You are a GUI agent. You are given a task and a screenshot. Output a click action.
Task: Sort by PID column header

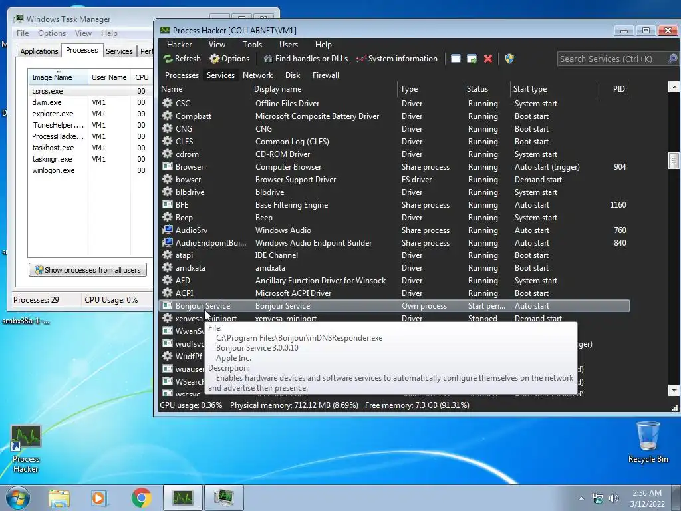pyautogui.click(x=613, y=89)
